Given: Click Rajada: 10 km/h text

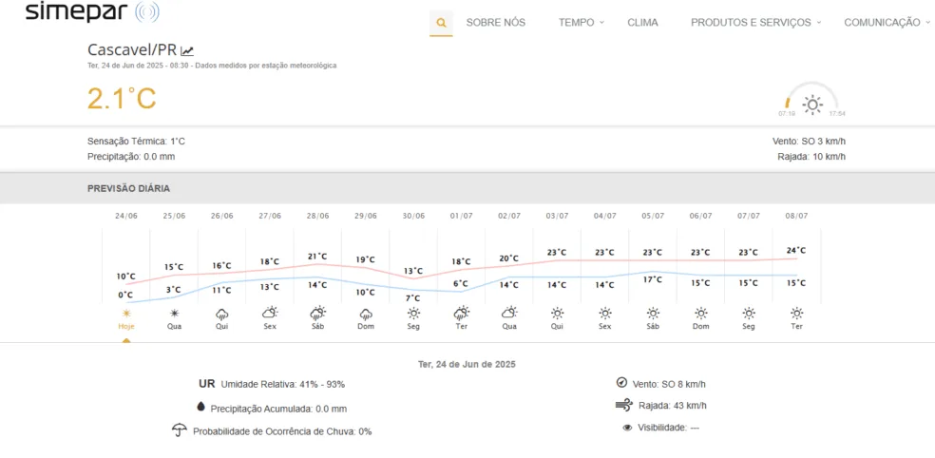Looking at the screenshot, I should tap(811, 156).
